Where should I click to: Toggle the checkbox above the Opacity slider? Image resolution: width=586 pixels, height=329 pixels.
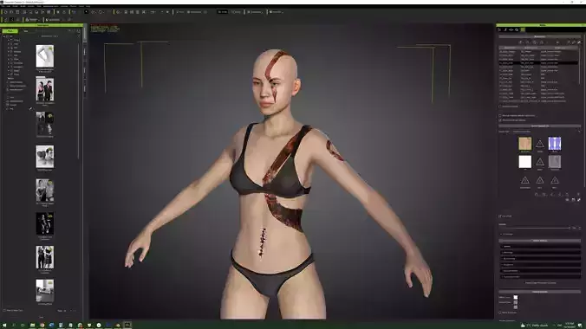click(500, 216)
